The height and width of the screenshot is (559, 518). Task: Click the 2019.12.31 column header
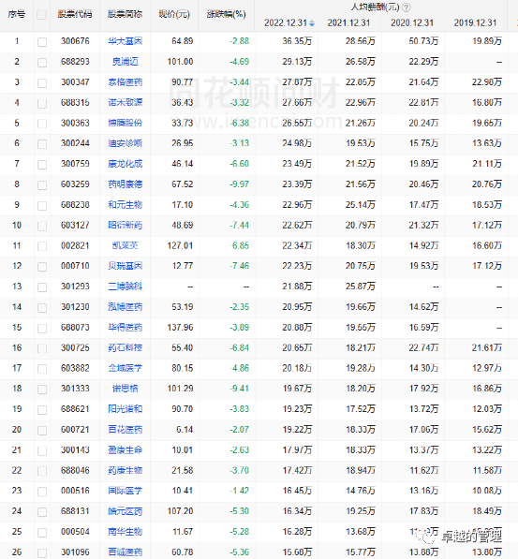coord(475,23)
